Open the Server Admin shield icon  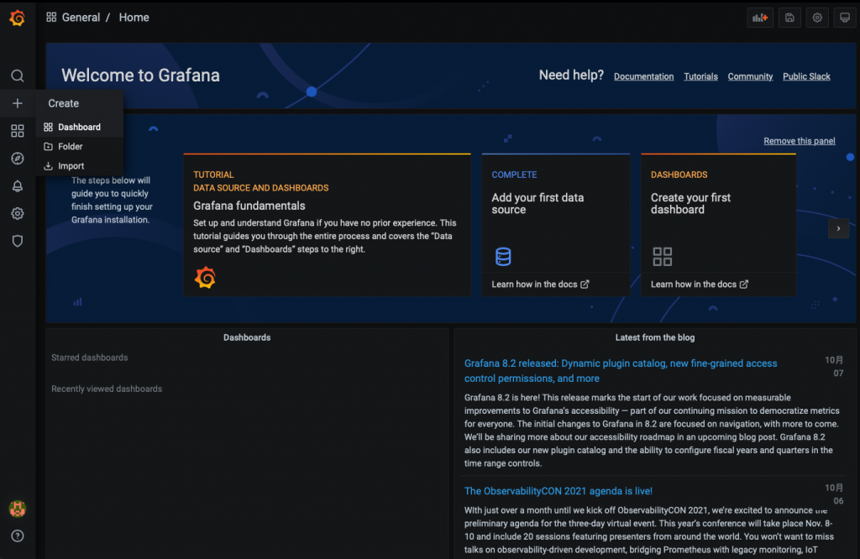click(18, 241)
